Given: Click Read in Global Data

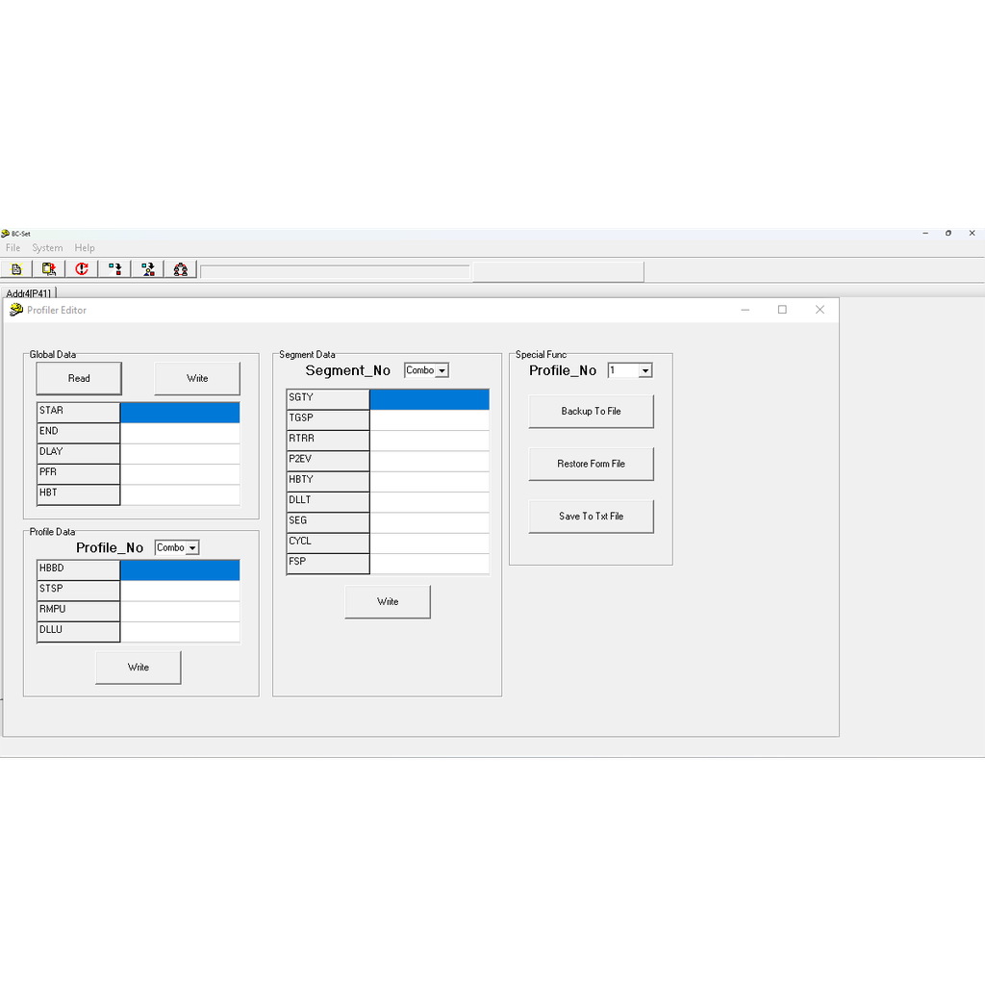Looking at the screenshot, I should (78, 378).
